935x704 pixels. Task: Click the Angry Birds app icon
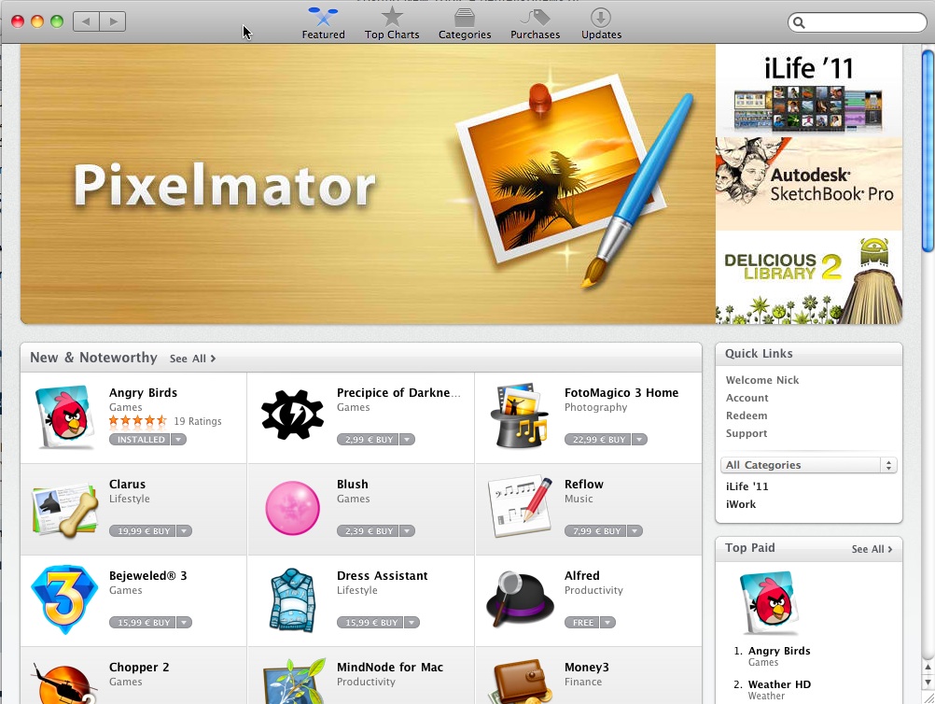point(64,416)
